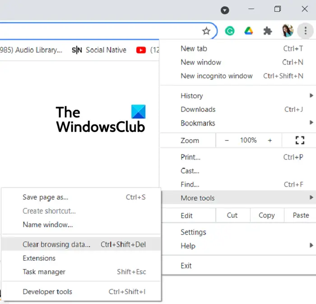Click the Paste button
The image size is (316, 304).
pos(300,215)
